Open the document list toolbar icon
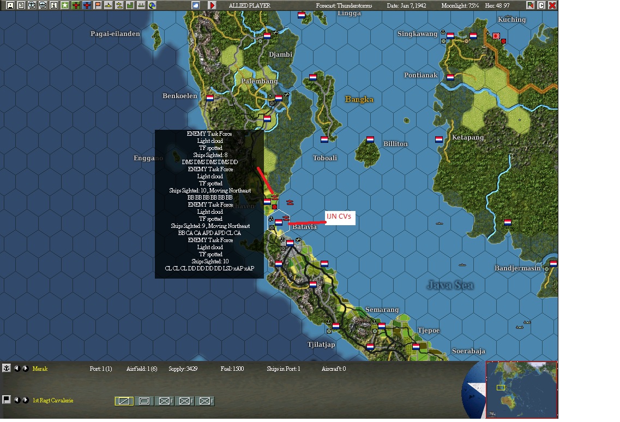 pyautogui.click(x=21, y=5)
